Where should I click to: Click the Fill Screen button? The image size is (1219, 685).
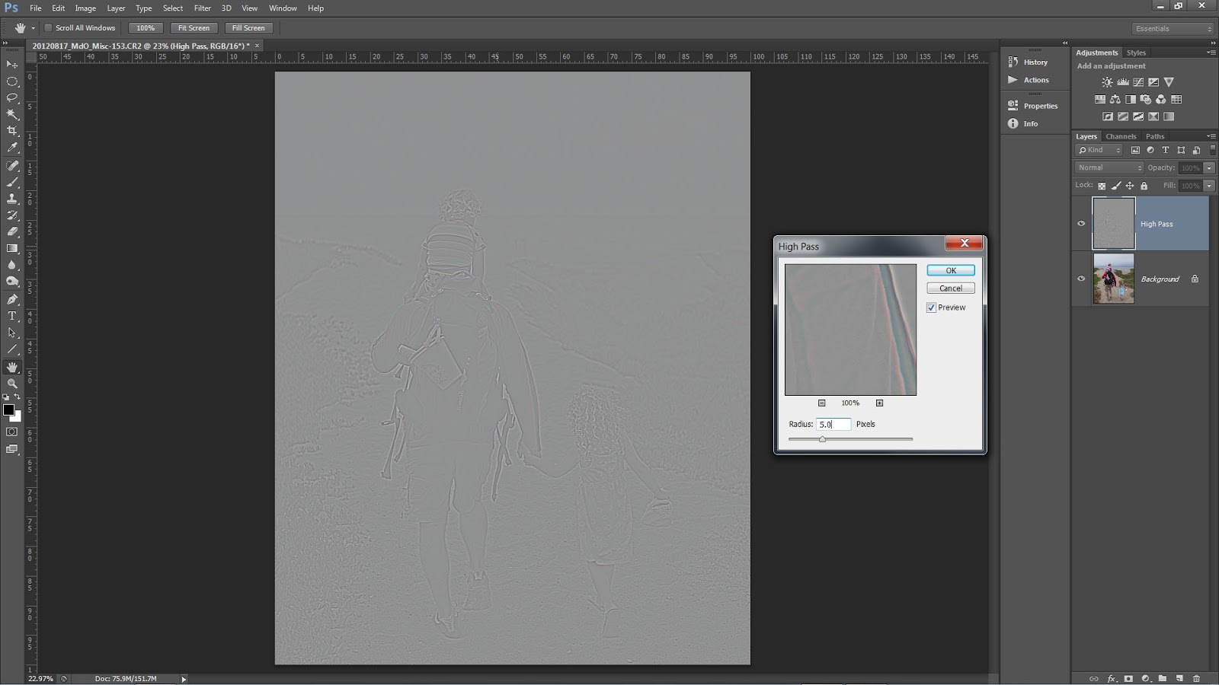[248, 28]
